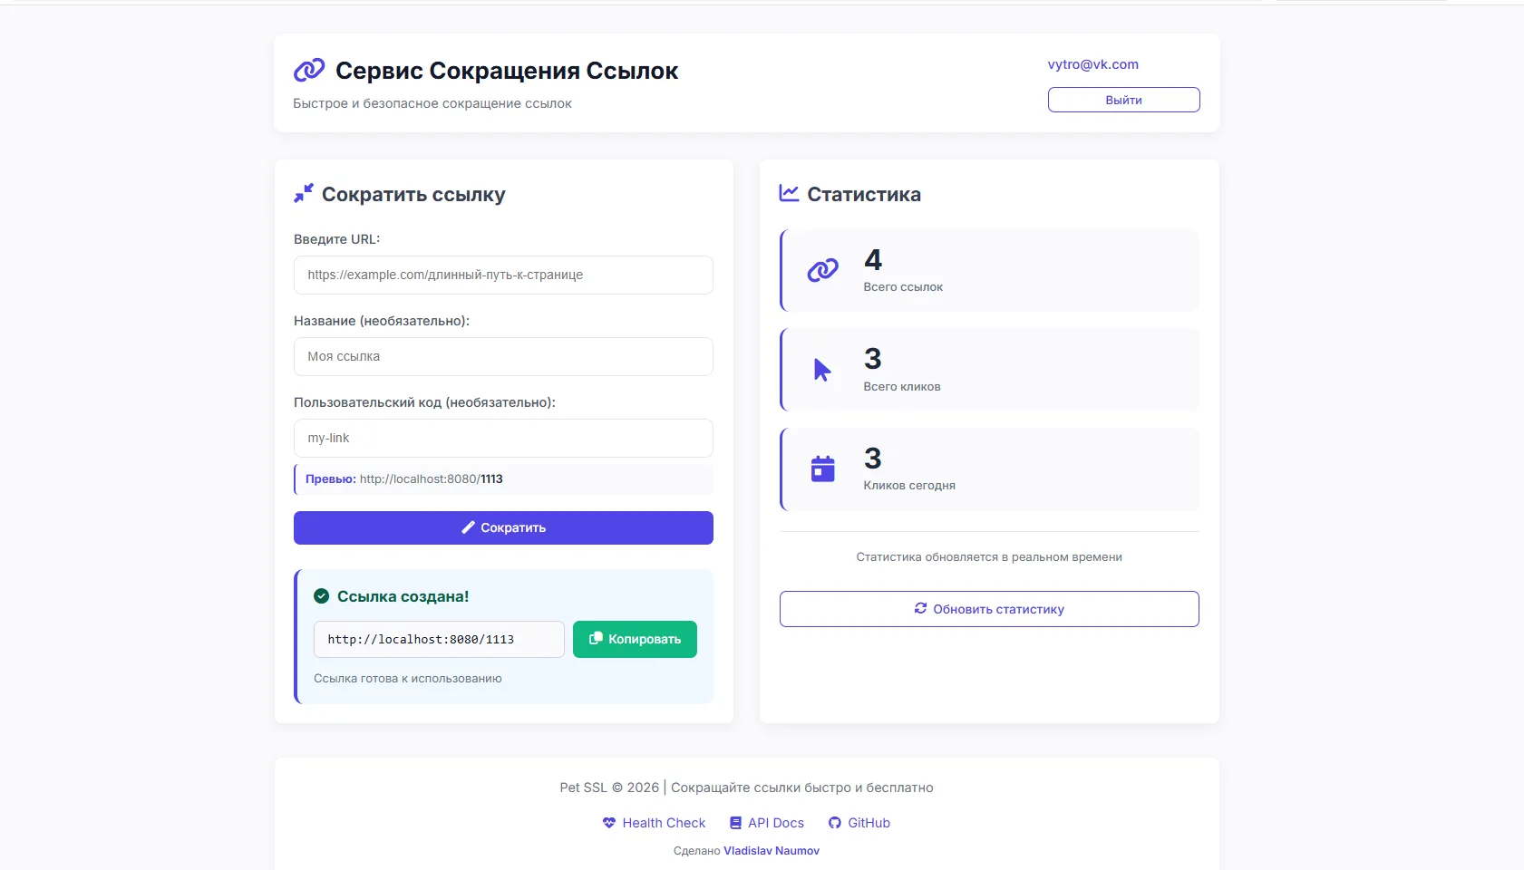The height and width of the screenshot is (870, 1524).
Task: Open the GitHub link text
Action: [869, 823]
